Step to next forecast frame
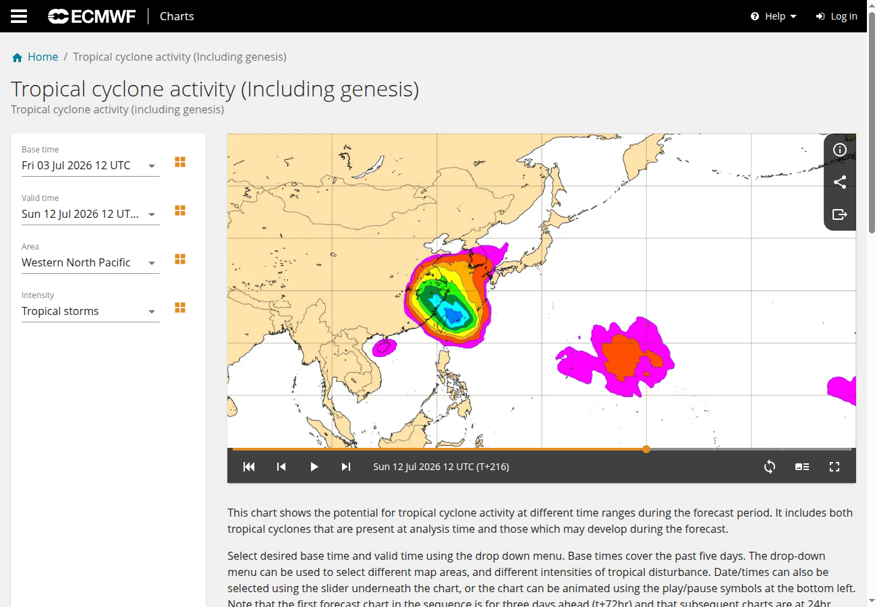Viewport: 877px width, 607px height. [346, 467]
